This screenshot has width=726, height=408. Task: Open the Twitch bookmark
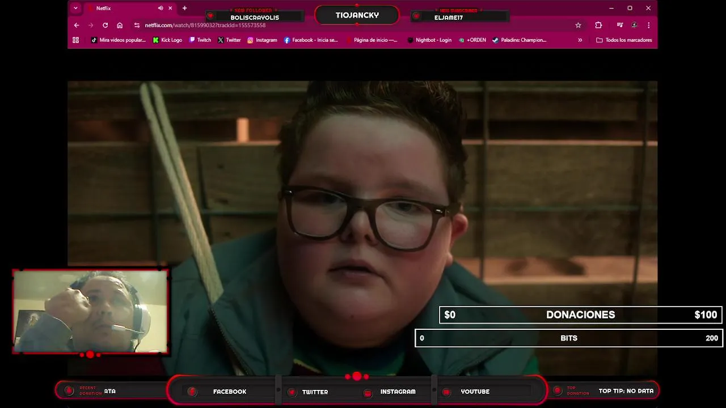click(200, 40)
